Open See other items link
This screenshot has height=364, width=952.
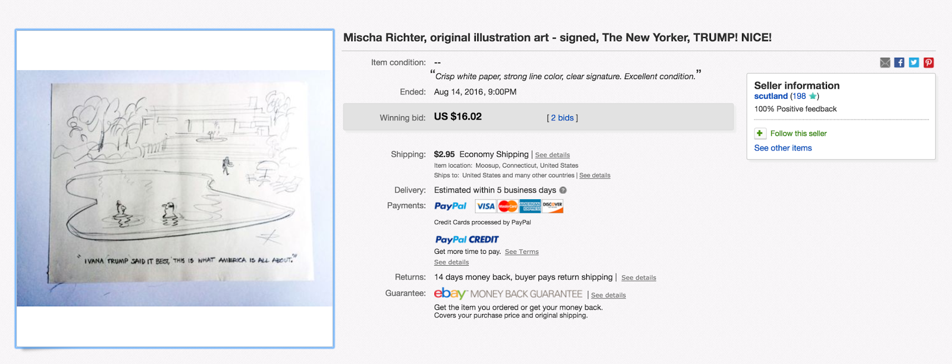782,148
